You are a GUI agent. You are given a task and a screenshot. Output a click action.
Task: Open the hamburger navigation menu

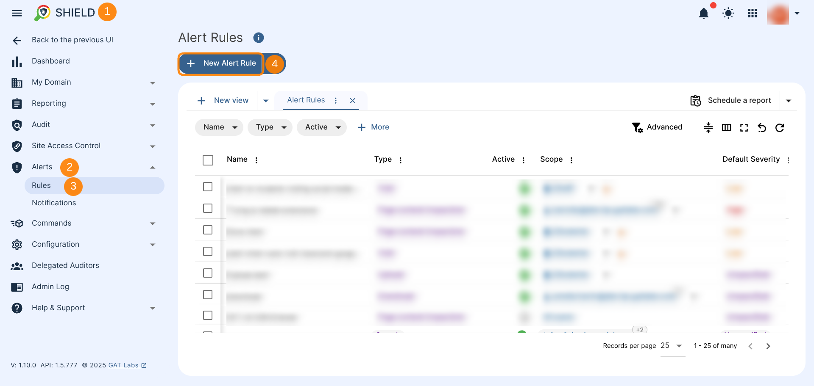[x=17, y=13]
